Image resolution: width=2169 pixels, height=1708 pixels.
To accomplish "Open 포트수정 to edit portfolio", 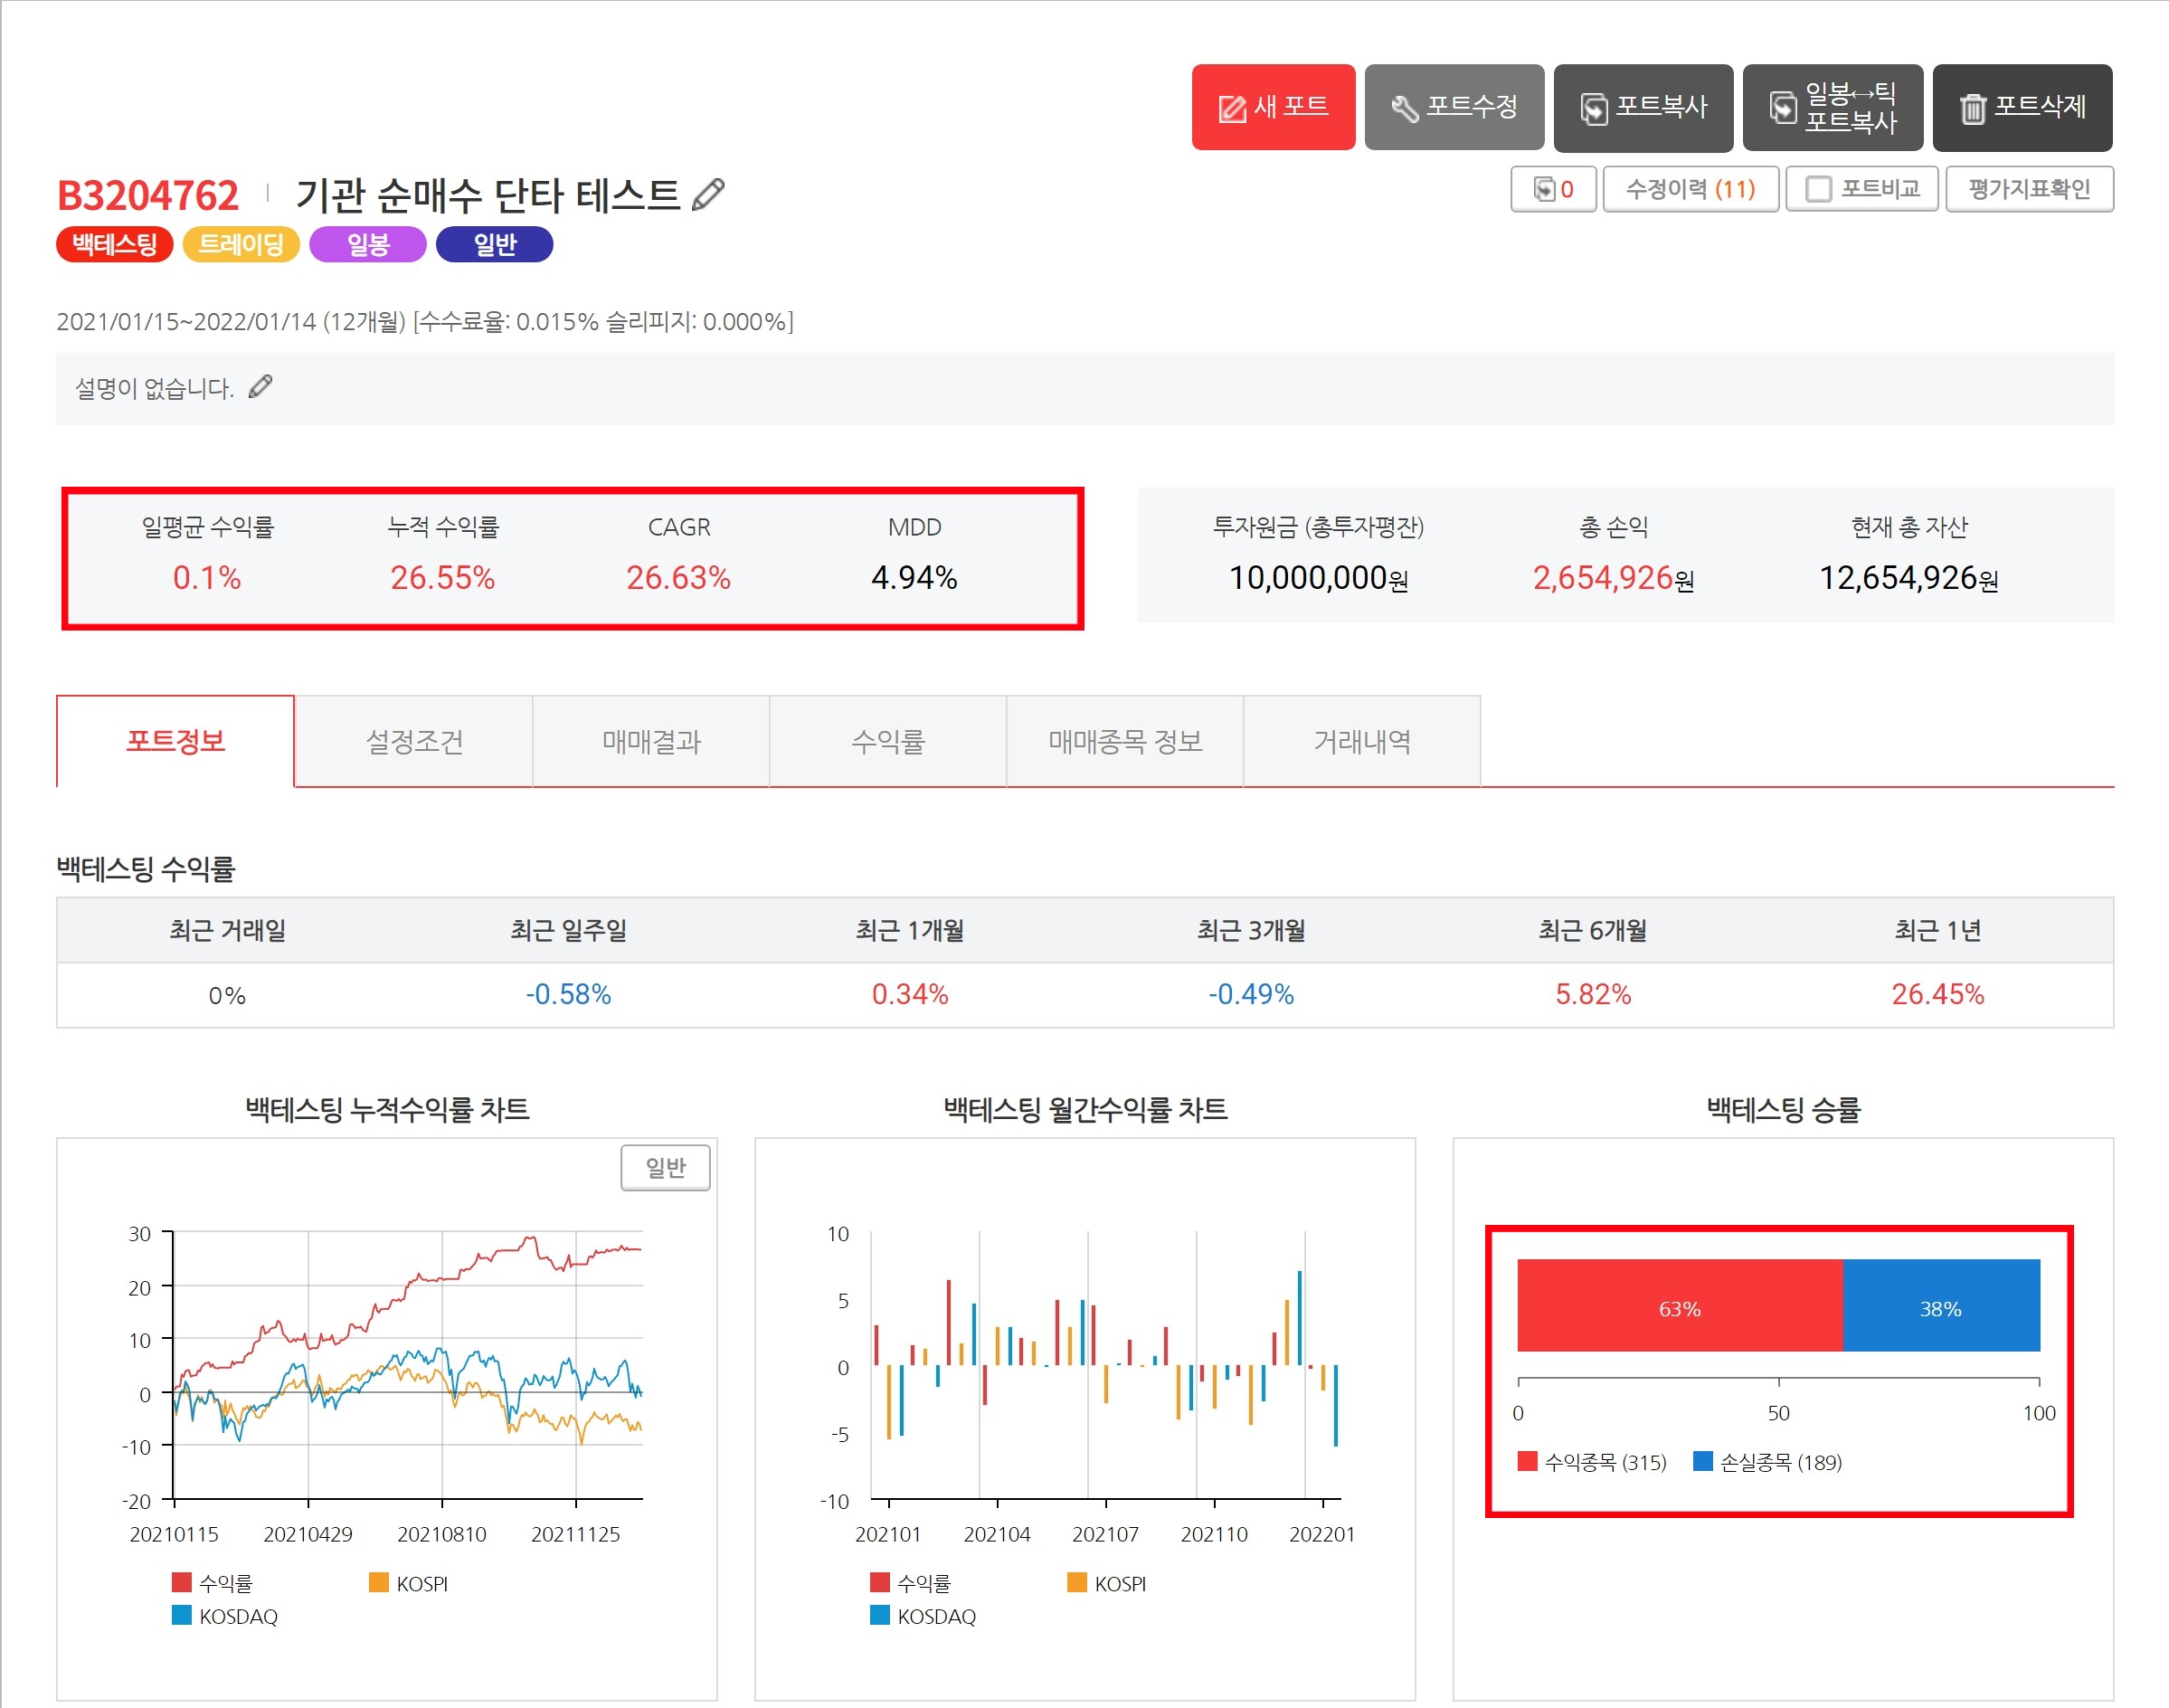I will pos(1454,107).
